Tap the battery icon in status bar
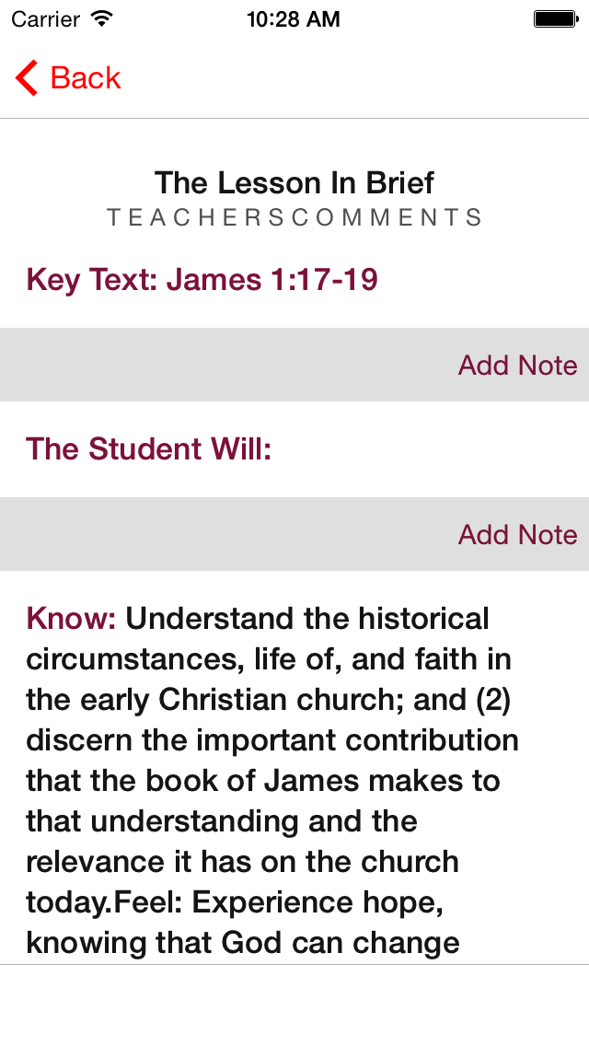 (x=554, y=18)
